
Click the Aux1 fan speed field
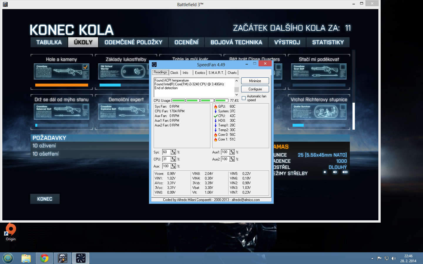coord(225,152)
